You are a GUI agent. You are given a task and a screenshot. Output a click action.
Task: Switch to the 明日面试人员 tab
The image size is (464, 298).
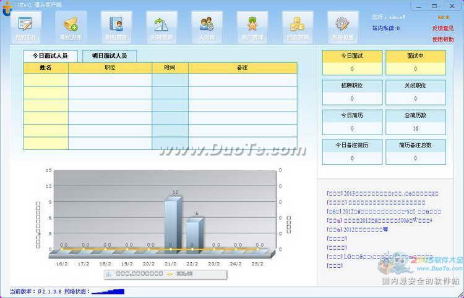tap(110, 56)
